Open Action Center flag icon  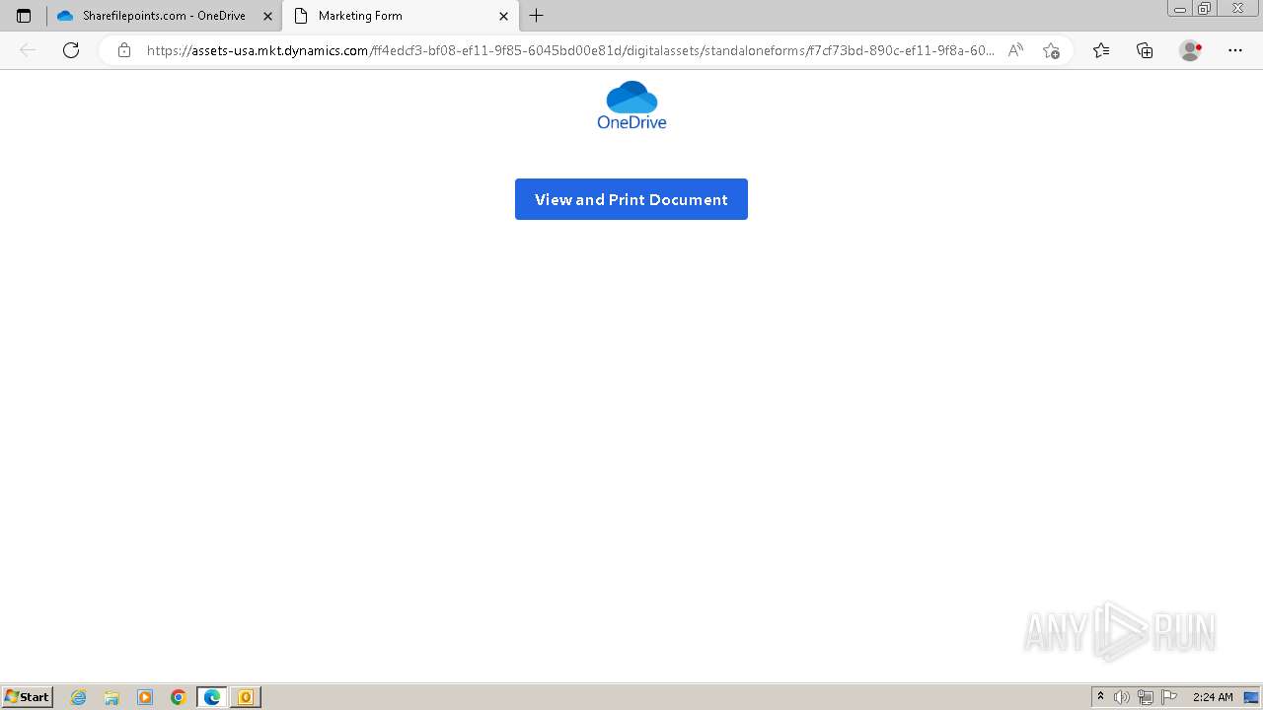1169,697
